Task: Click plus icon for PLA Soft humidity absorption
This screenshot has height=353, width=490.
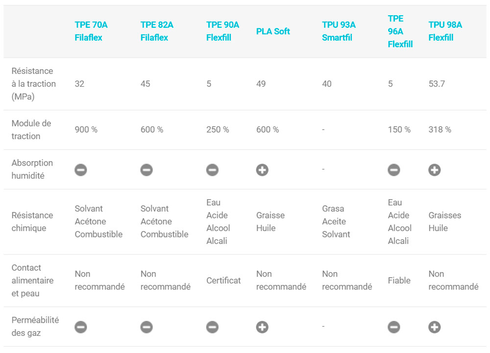Action: point(262,170)
